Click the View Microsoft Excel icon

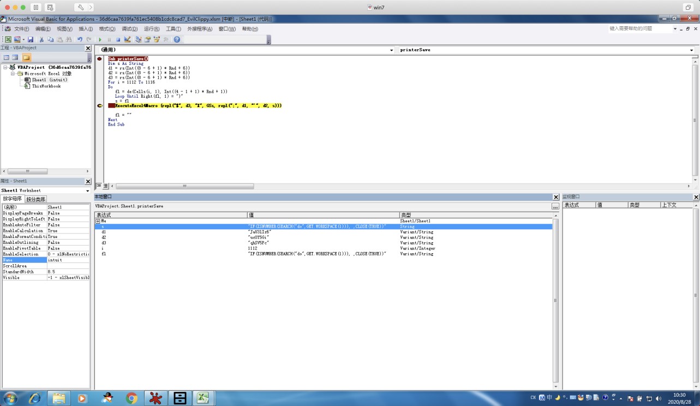pyautogui.click(x=8, y=39)
